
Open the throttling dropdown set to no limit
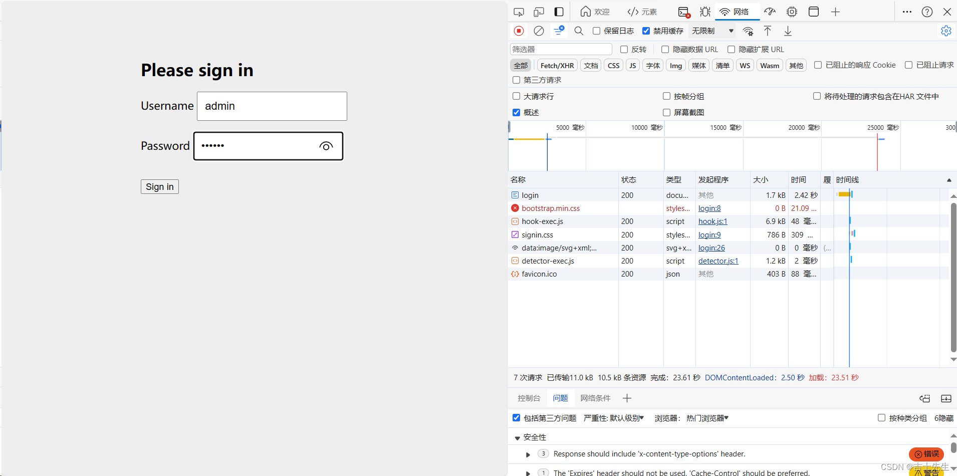712,31
